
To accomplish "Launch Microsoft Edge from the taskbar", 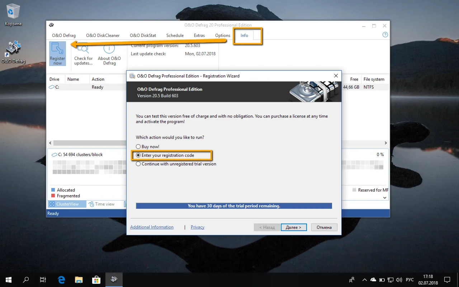I will pos(61,279).
